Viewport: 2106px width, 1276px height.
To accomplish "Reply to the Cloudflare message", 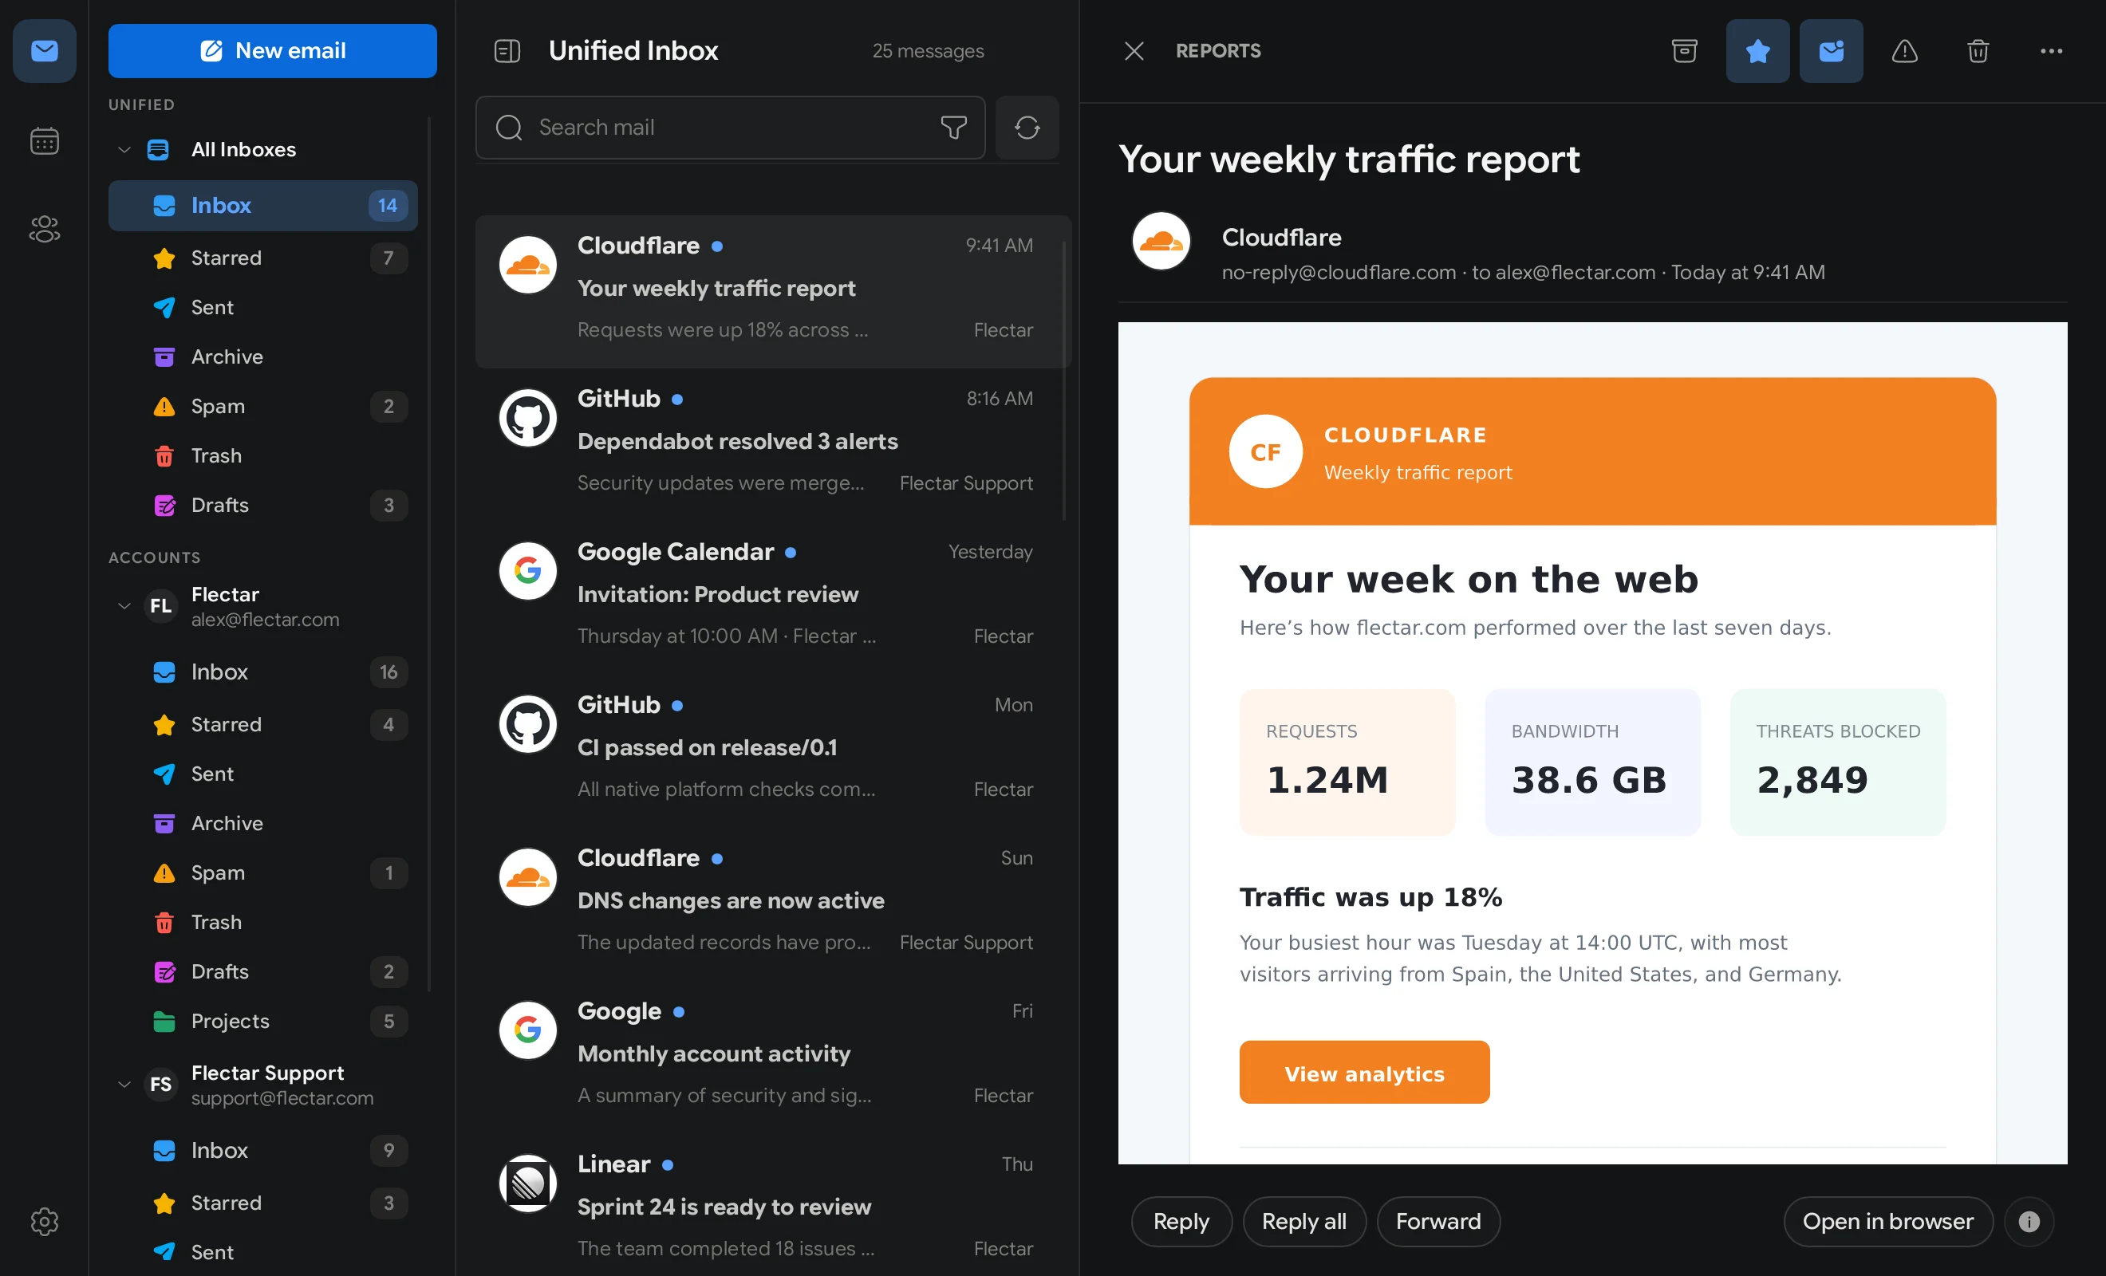I will point(1181,1221).
